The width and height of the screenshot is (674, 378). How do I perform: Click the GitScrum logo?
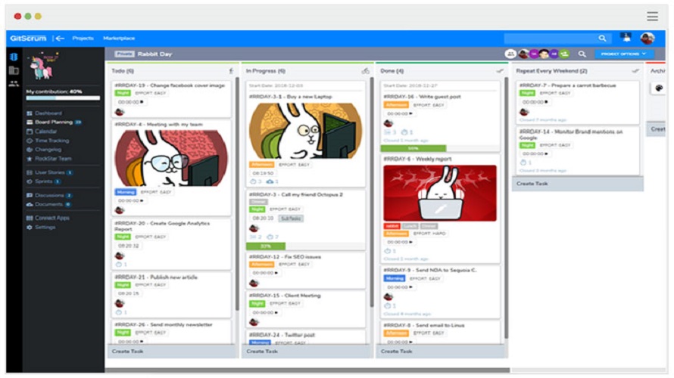(x=28, y=39)
